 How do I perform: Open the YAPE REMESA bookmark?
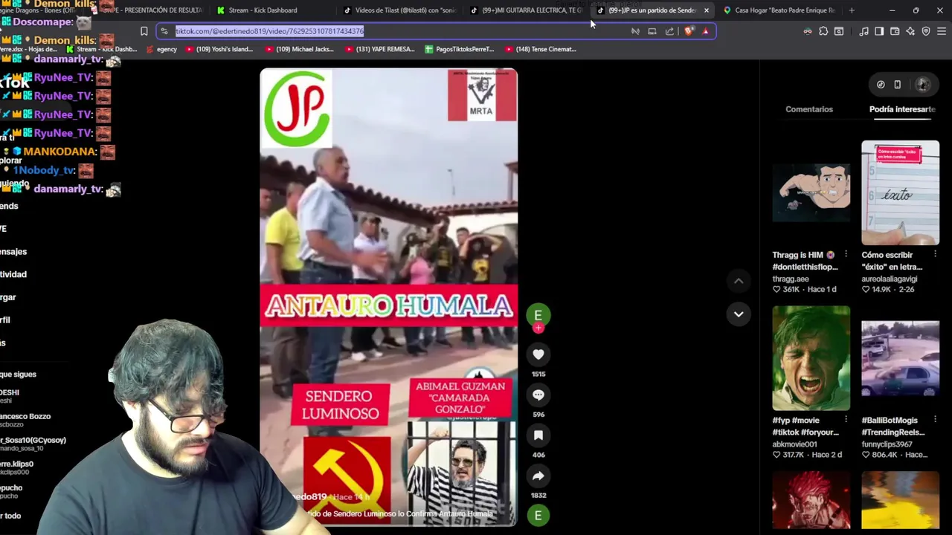coord(380,49)
